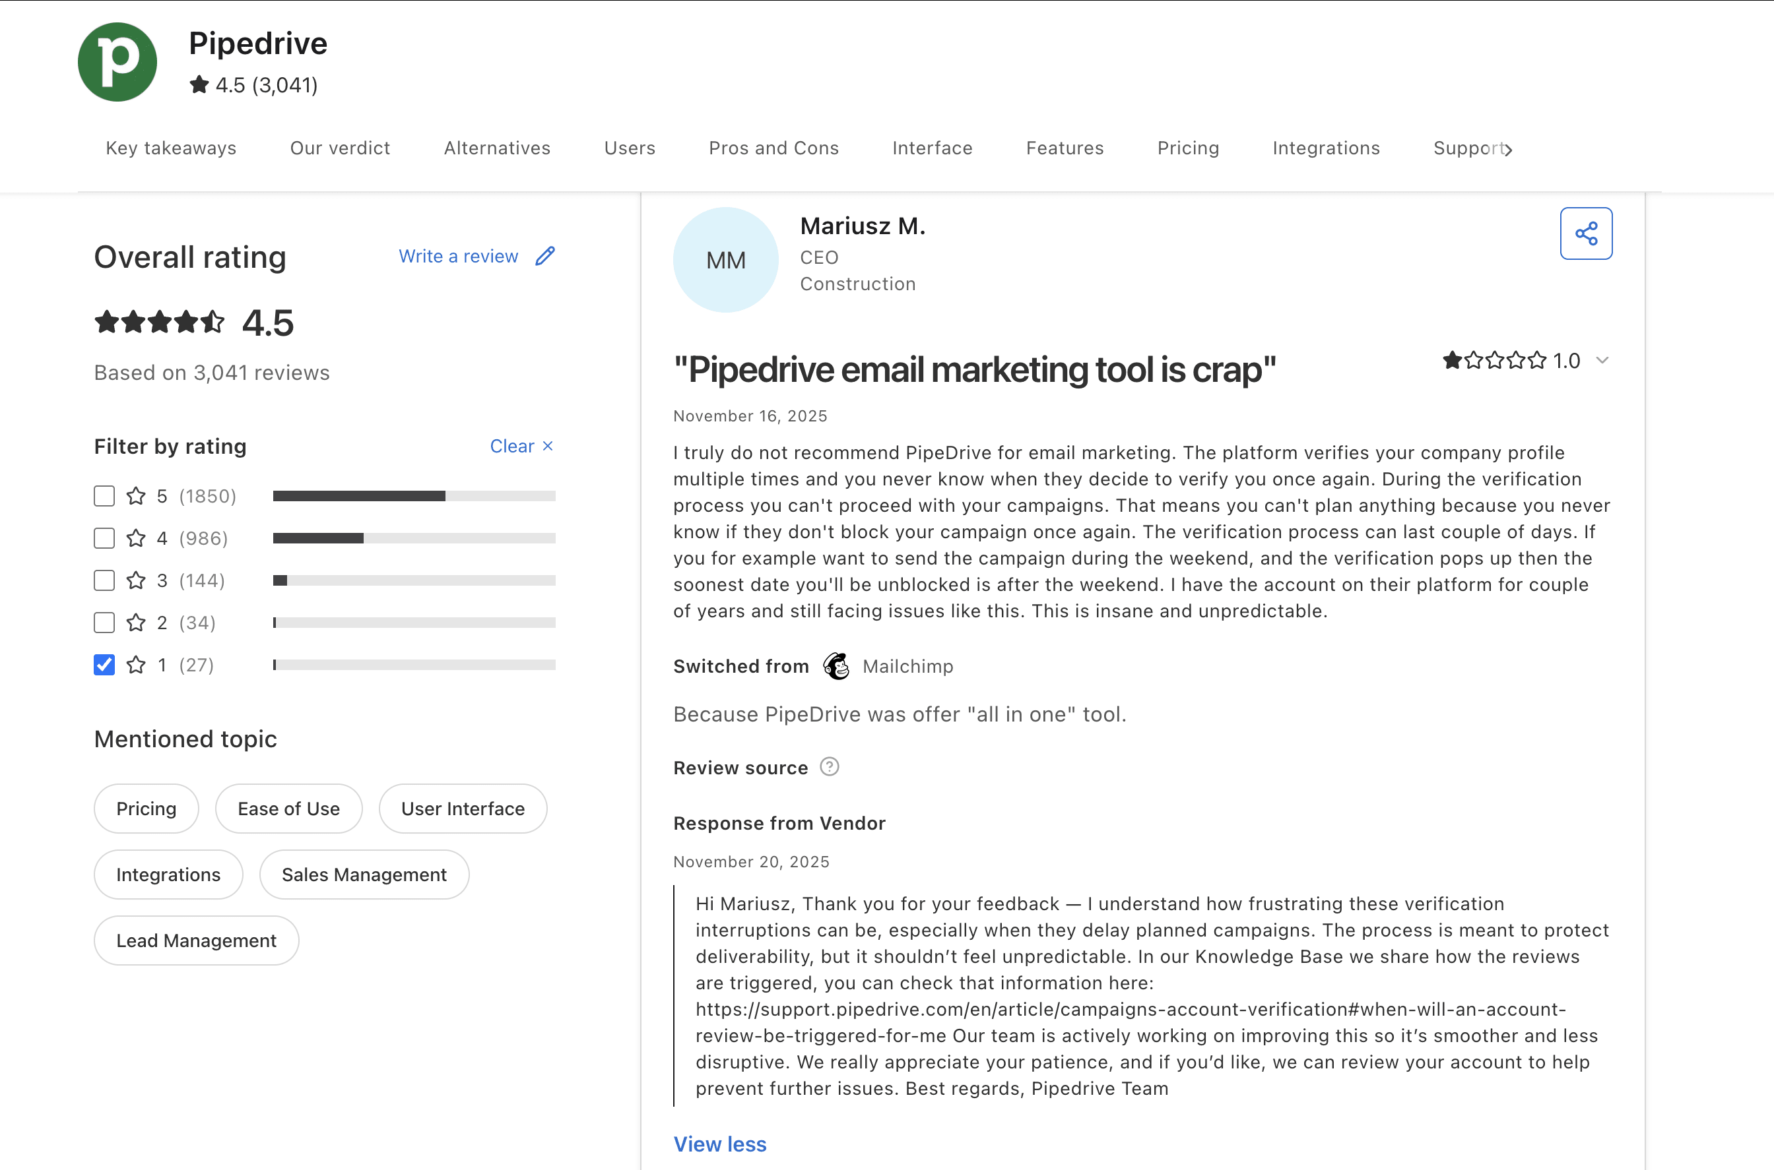Screen dimensions: 1774x1170
Task: Click the share icon on the review
Action: [1586, 233]
